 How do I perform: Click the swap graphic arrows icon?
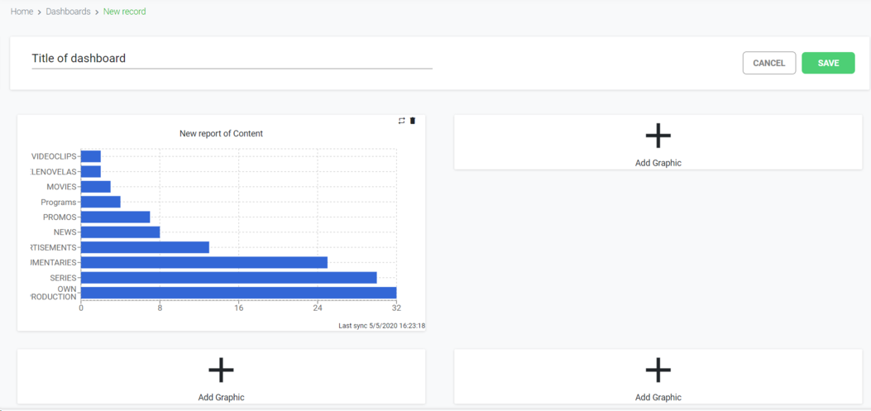pos(402,121)
